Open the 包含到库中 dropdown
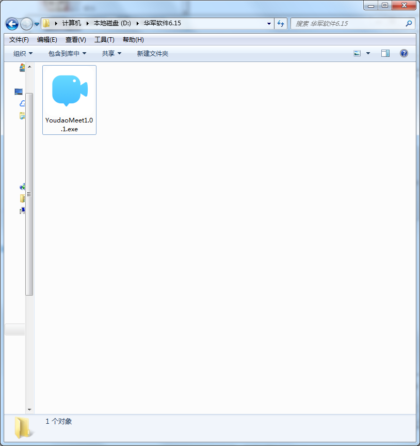 (67, 53)
